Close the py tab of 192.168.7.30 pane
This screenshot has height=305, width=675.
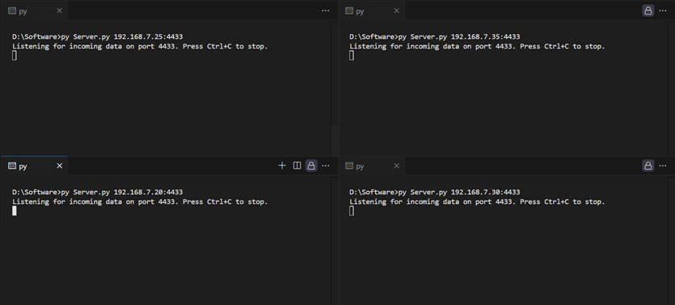(x=396, y=166)
